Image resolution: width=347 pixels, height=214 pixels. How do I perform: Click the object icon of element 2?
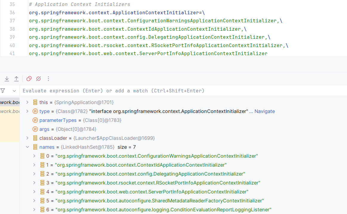[x=42, y=174]
